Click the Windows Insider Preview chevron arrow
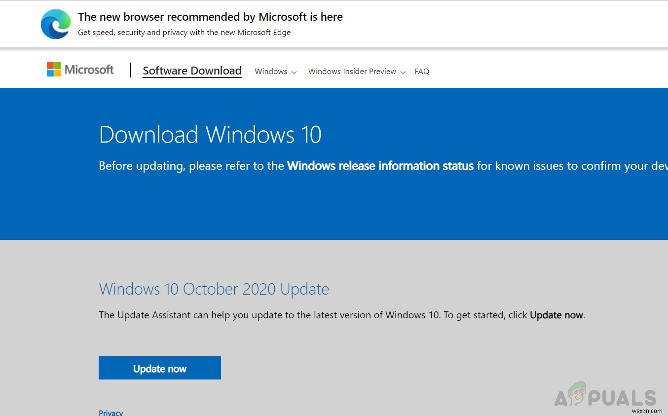Viewport: 668px width, 416px height. click(403, 72)
